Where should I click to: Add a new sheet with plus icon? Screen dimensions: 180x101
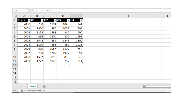pos(44,86)
